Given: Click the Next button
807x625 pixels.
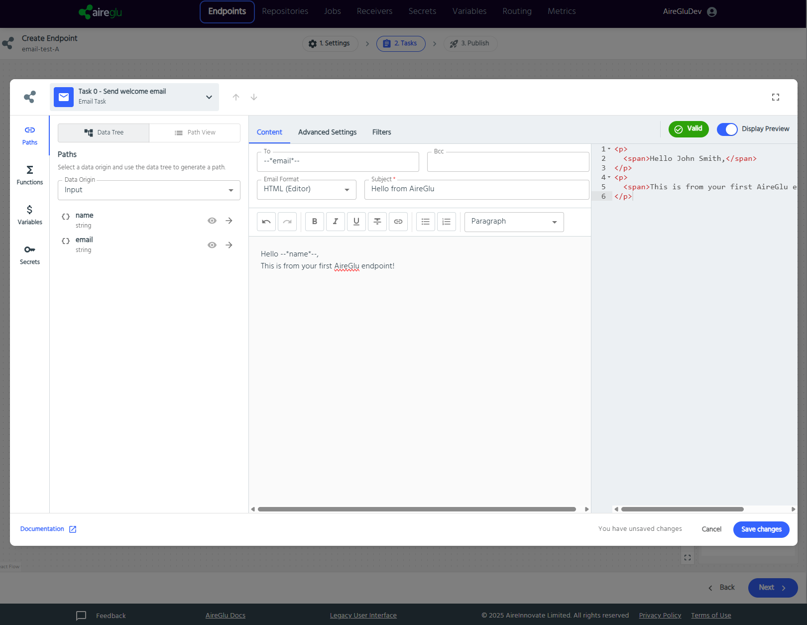Looking at the screenshot, I should [773, 588].
